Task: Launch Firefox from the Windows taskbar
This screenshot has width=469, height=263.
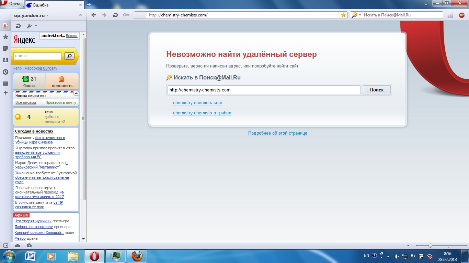Action: click(x=137, y=256)
